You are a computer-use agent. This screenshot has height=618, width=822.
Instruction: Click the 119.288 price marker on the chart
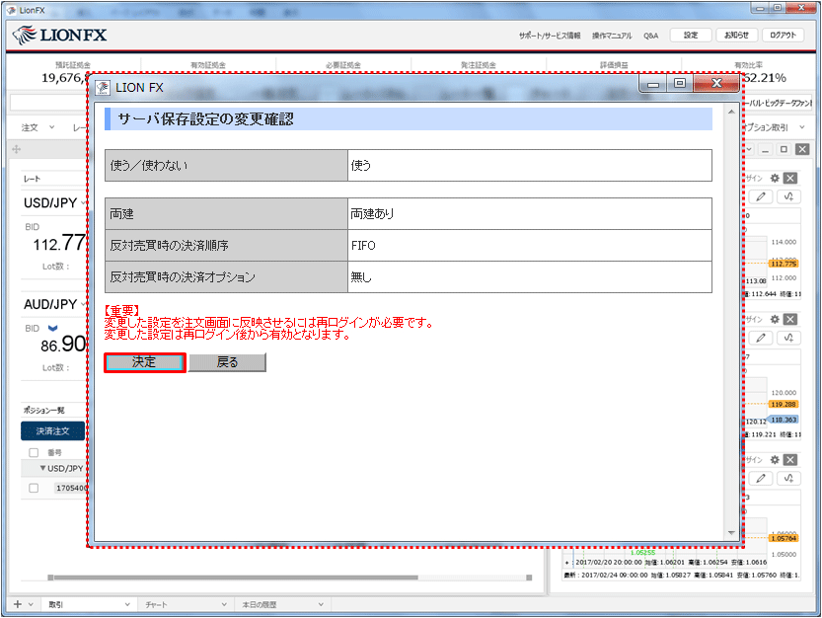click(x=784, y=404)
